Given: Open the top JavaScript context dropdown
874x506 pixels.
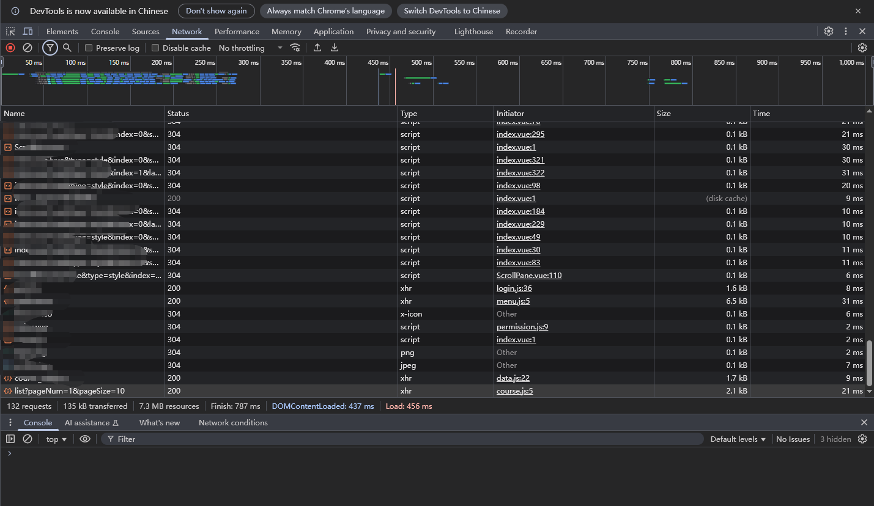Looking at the screenshot, I should tap(56, 439).
